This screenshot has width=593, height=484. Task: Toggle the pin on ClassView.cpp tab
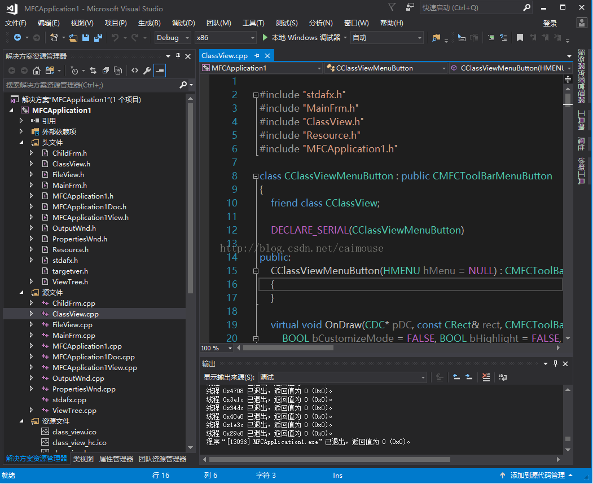coord(257,56)
